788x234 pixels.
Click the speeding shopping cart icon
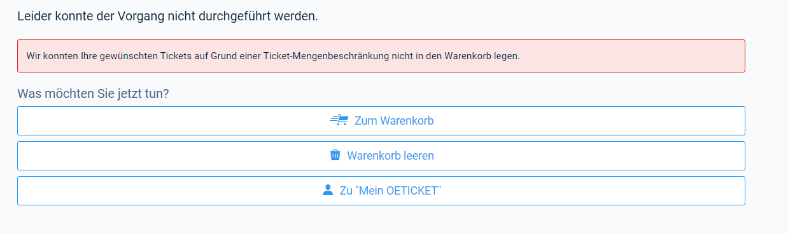click(x=339, y=120)
